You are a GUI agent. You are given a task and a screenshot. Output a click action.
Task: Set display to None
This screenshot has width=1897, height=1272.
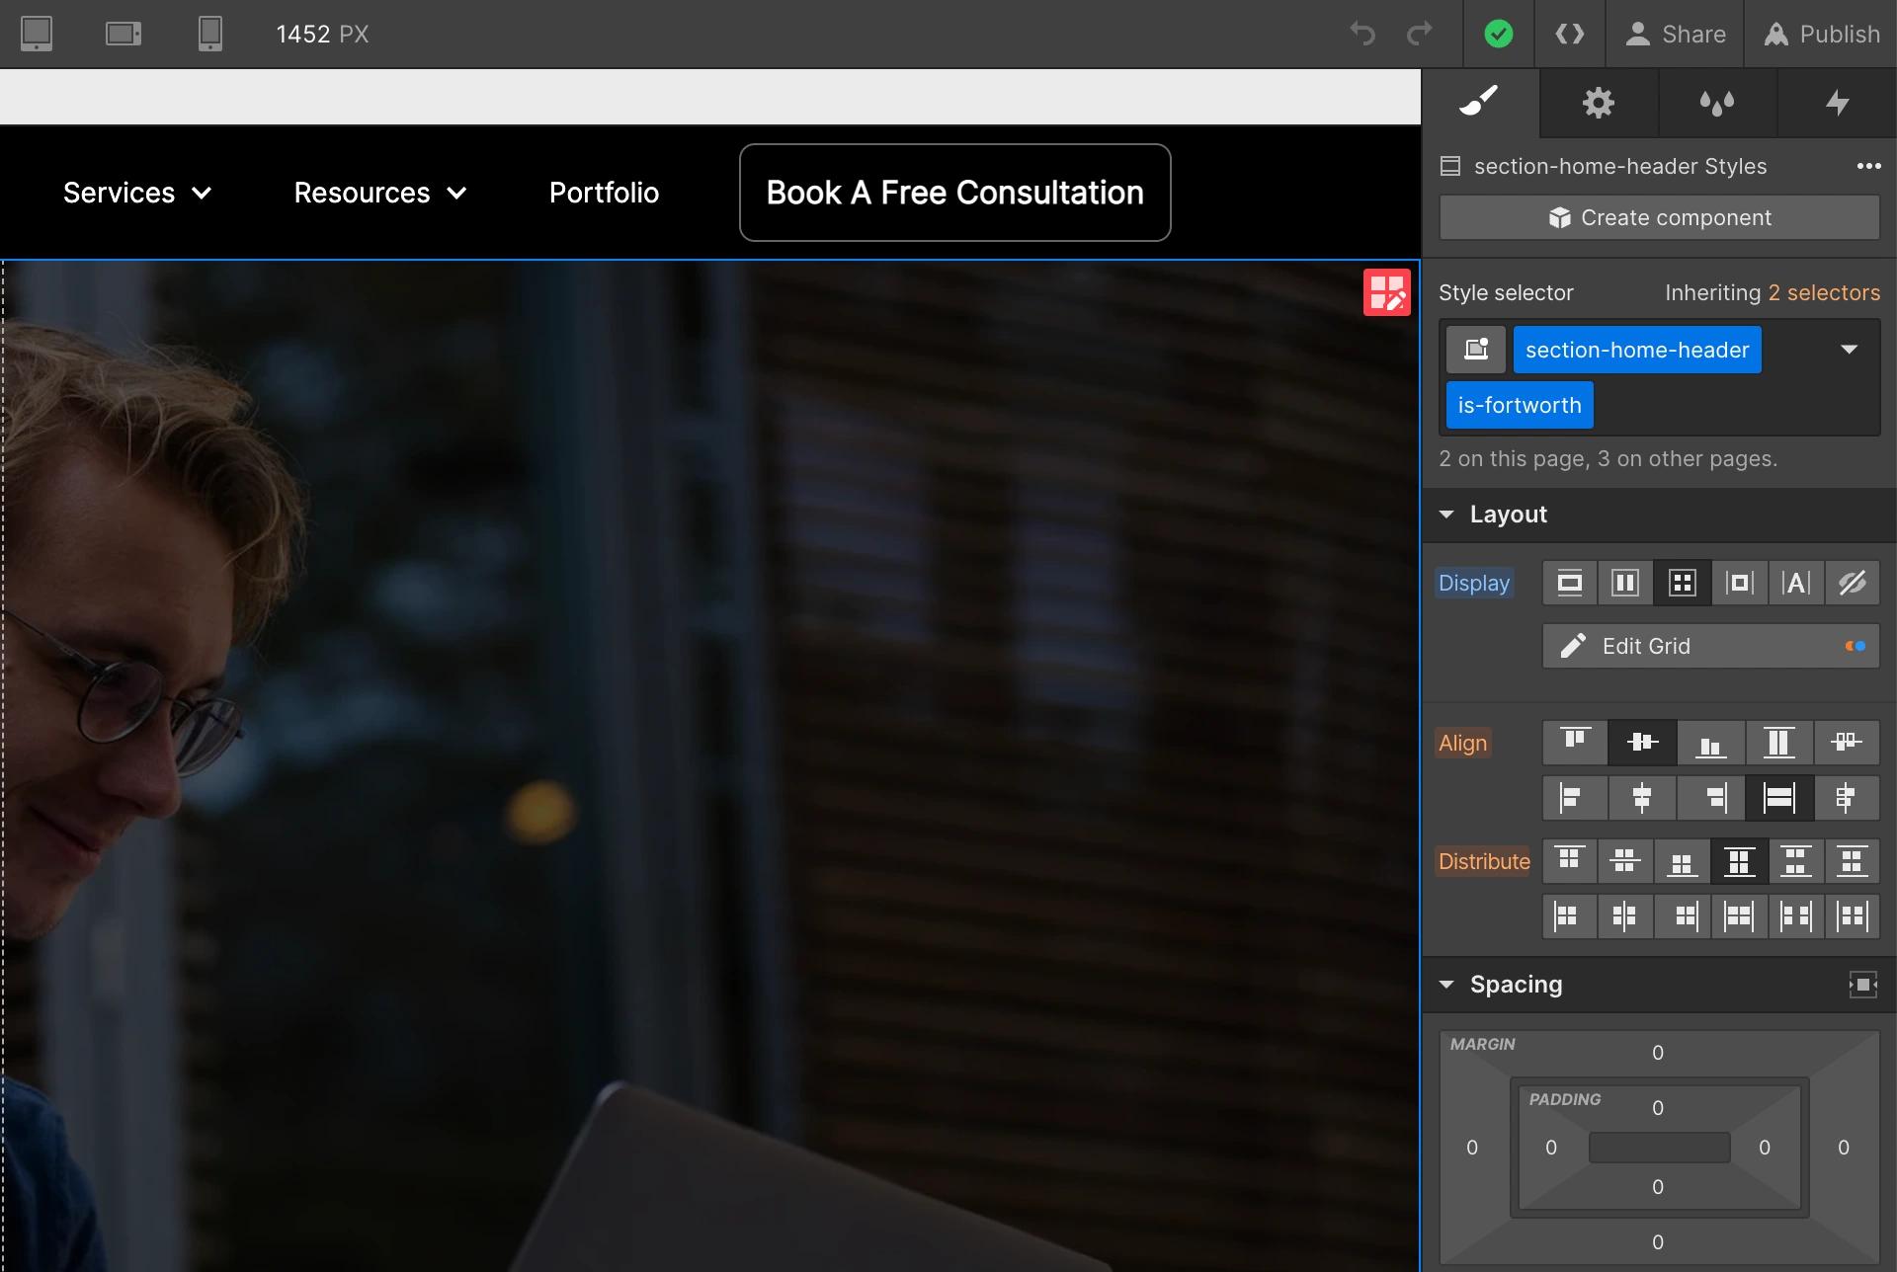(1853, 583)
